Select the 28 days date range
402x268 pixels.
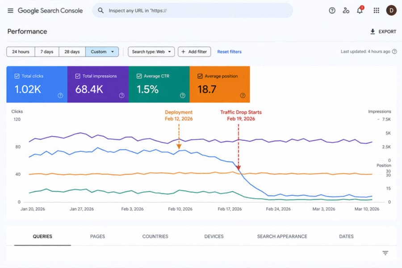(x=72, y=51)
